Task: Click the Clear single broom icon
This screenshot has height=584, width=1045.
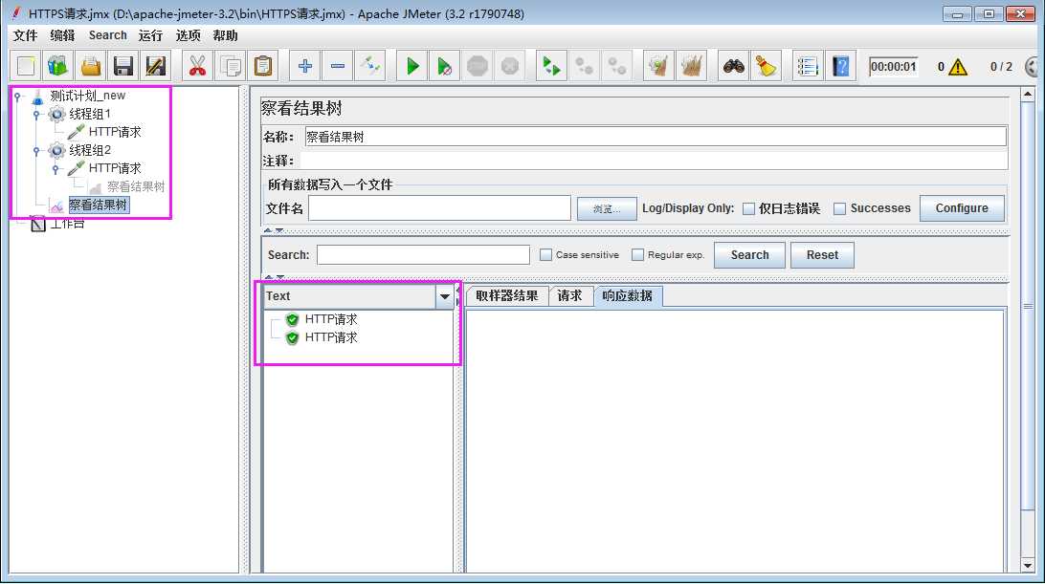Action: pyautogui.click(x=658, y=66)
